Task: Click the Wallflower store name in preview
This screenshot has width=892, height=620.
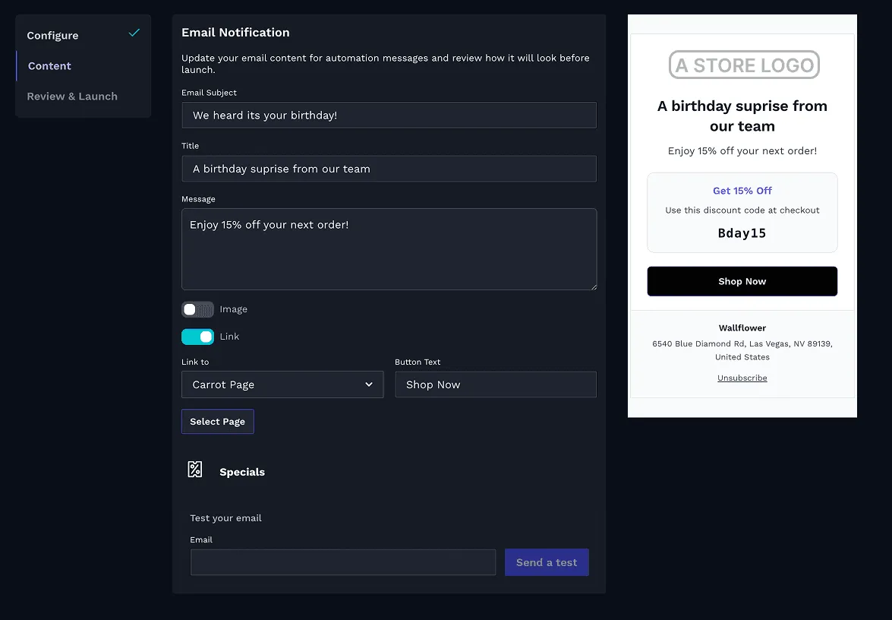Action: tap(742, 328)
